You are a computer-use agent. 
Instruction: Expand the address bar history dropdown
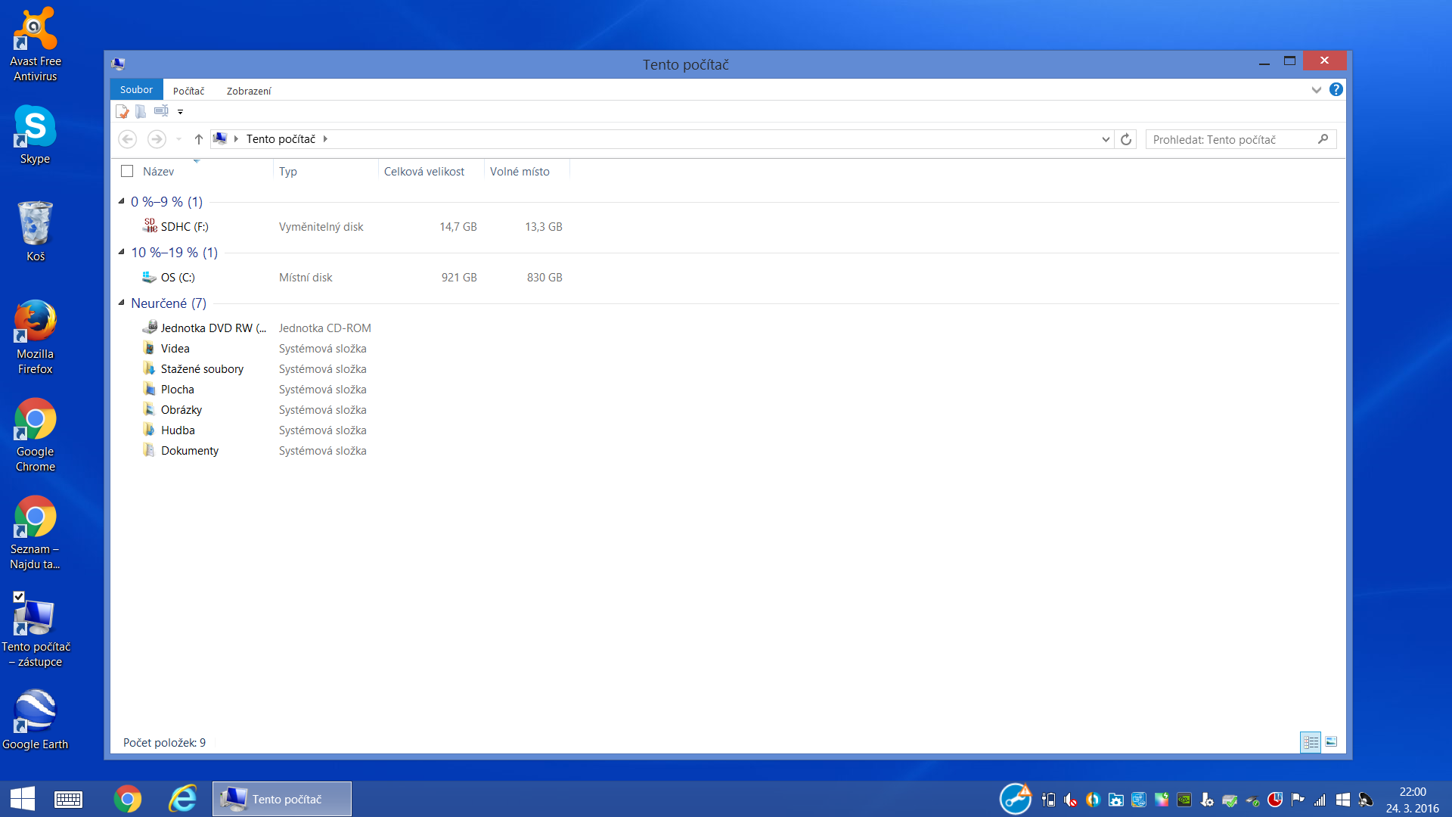pyautogui.click(x=1106, y=139)
